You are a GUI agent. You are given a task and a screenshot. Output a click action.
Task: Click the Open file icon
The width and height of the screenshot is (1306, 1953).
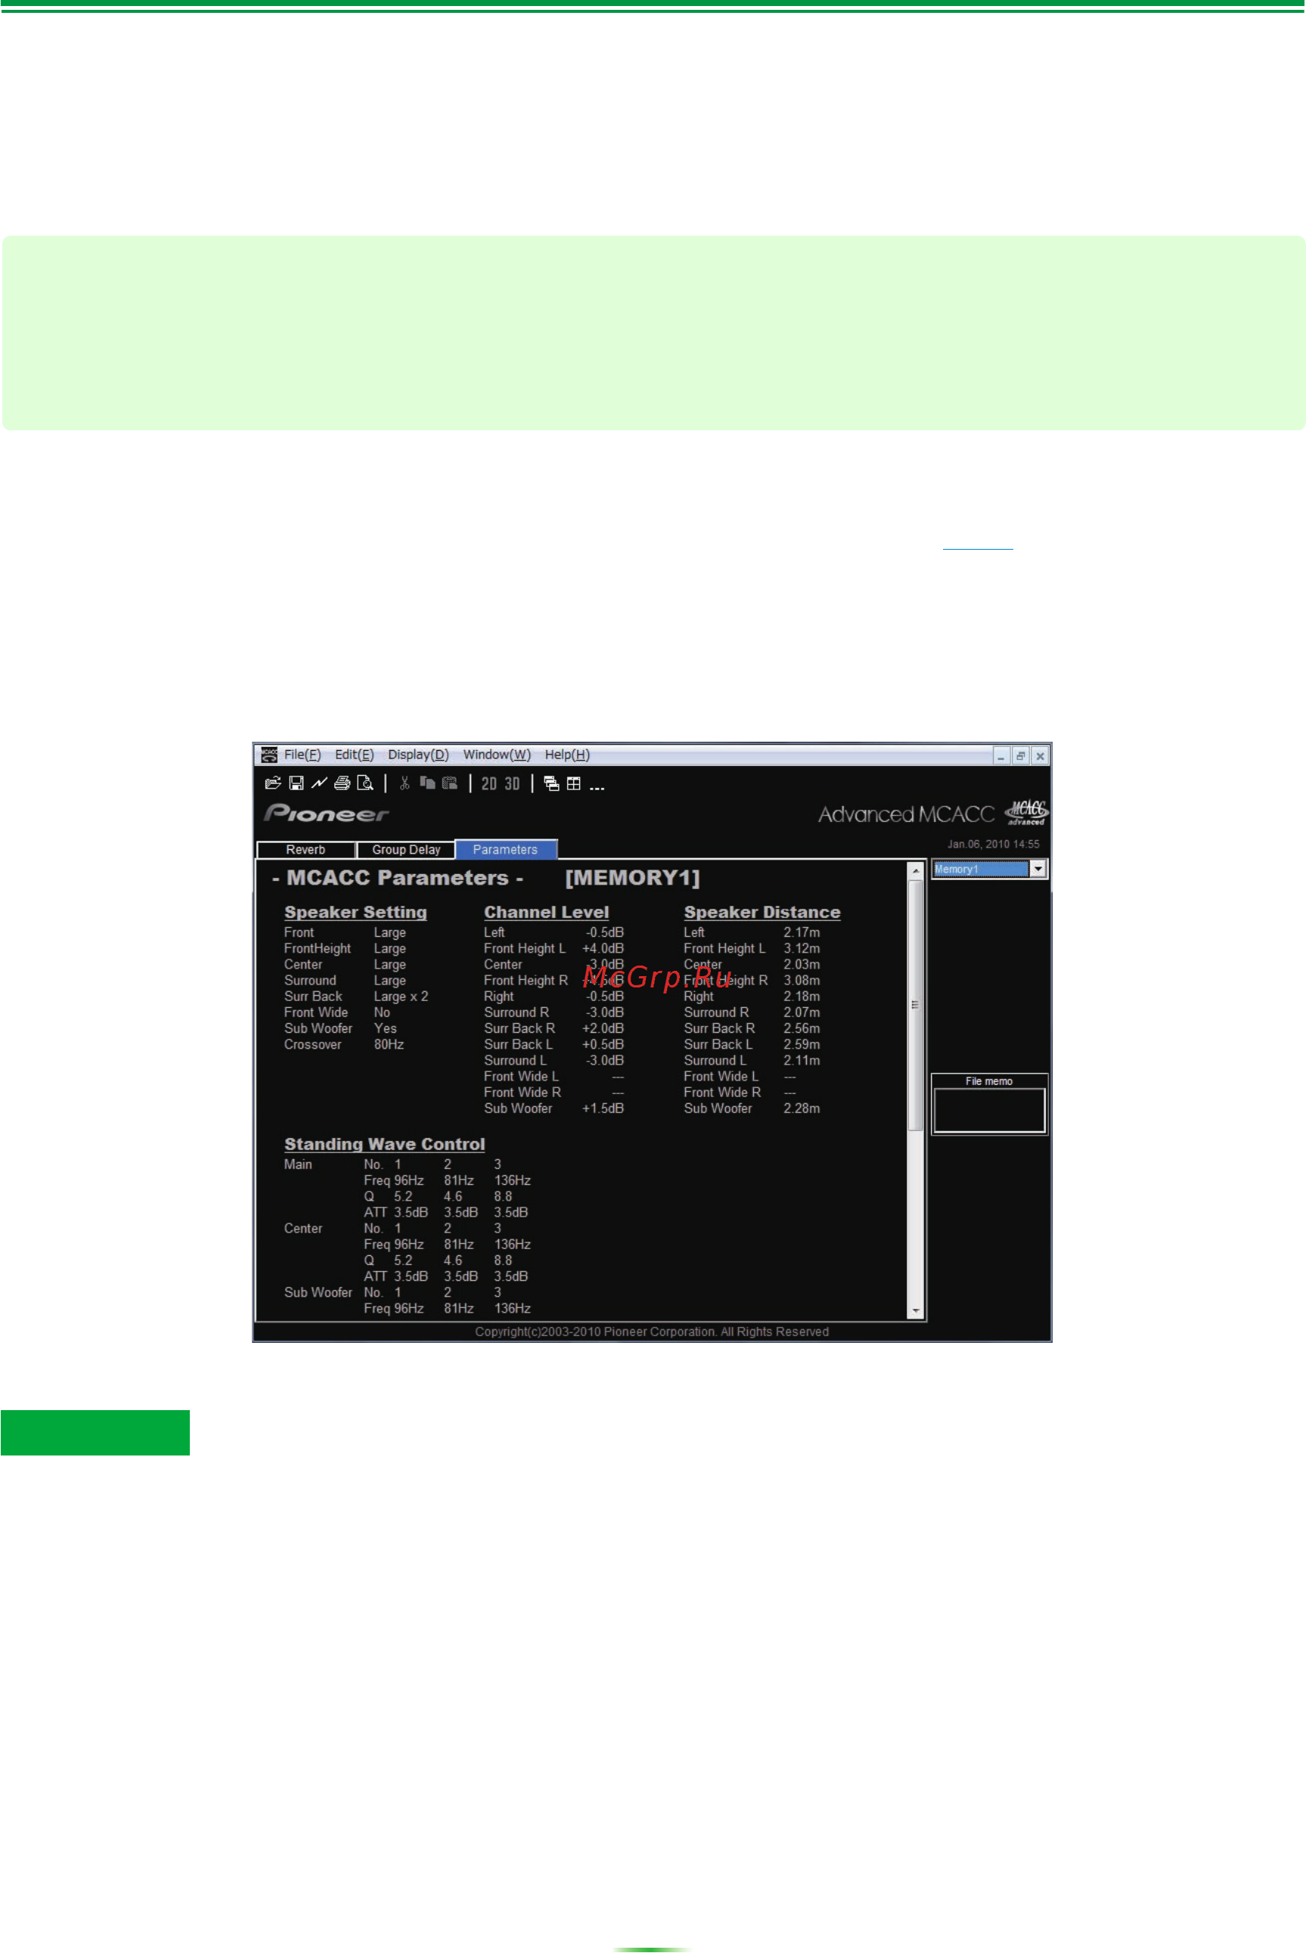pyautogui.click(x=272, y=783)
